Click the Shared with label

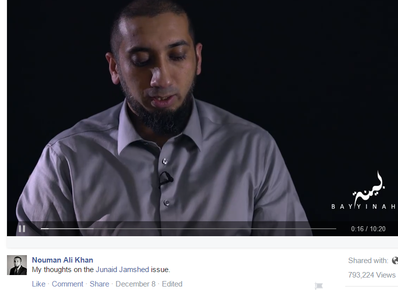point(368,261)
